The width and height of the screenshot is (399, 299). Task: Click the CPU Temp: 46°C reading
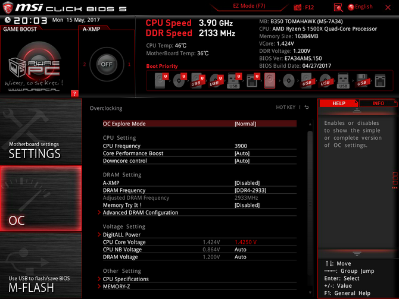[166, 45]
